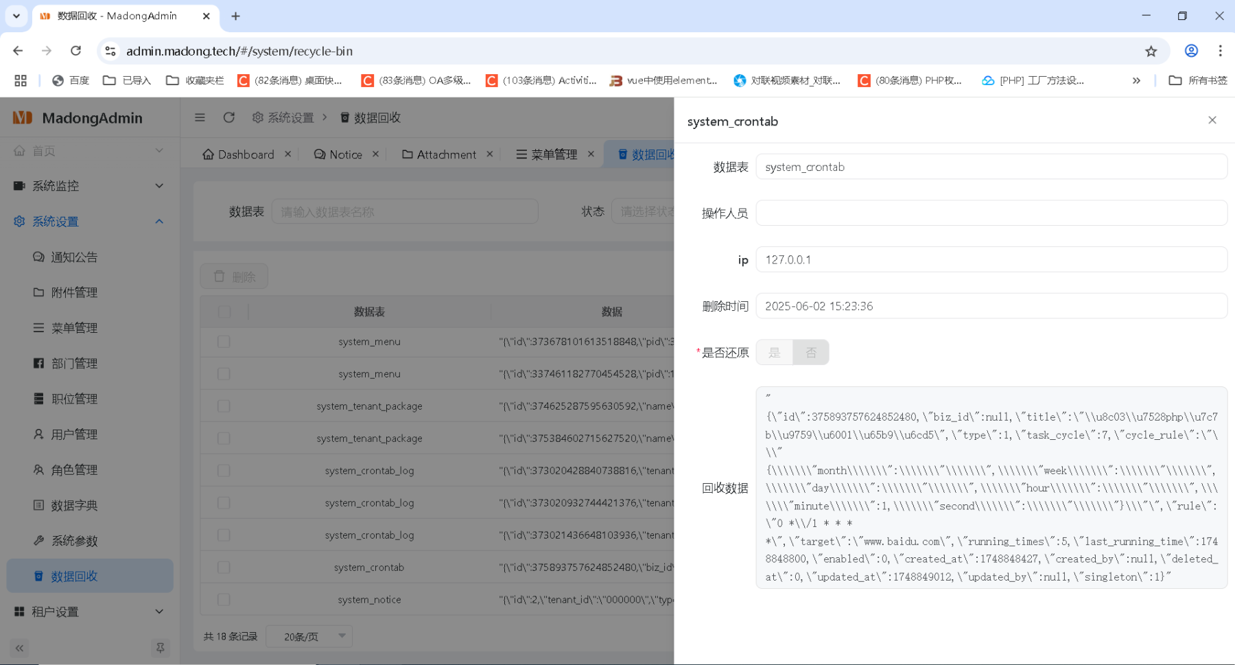
Task: Click the 职位管理 stack icon
Action: pyautogui.click(x=38, y=399)
